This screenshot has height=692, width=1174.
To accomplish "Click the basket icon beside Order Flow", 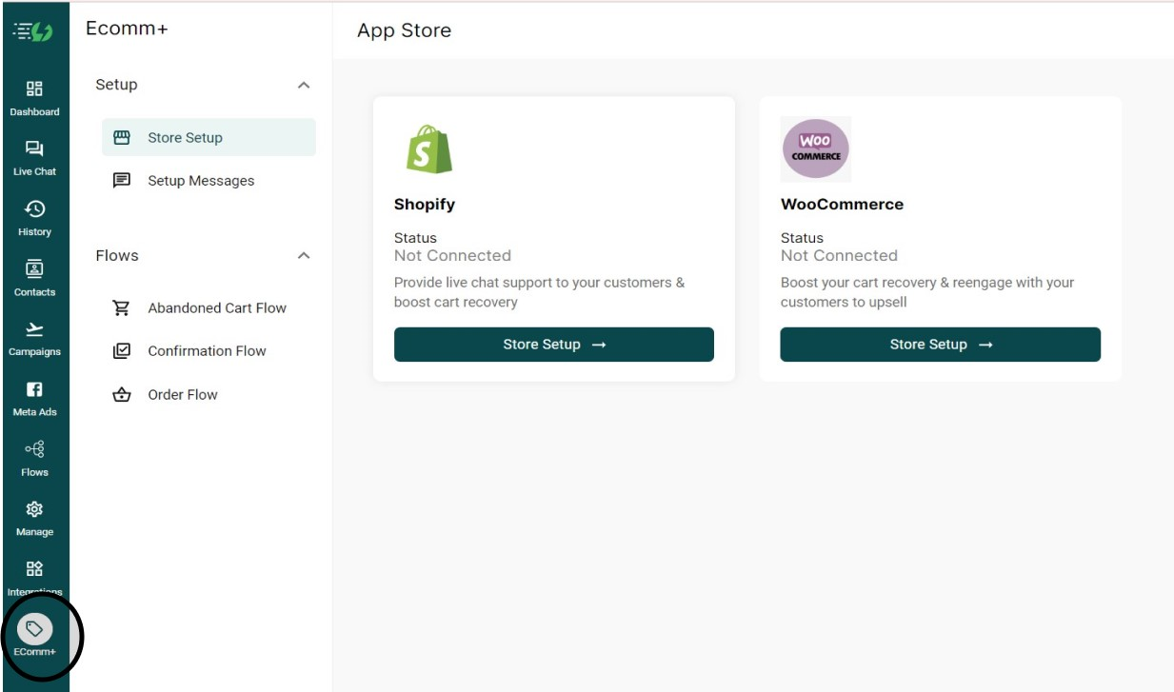I will [x=122, y=394].
